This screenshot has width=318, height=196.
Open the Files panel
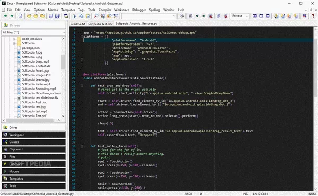34,157
